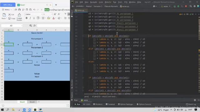Image resolution: width=200 pixels, height=112 pixels.
Task: Copy selection in WPS ribbon
Action: pyautogui.click(x=12, y=18)
